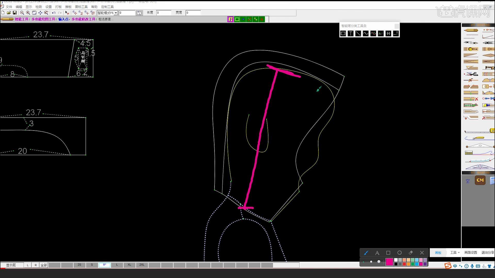The image size is (495, 278).
Task: Click the Undo arrow icon
Action: click(54, 13)
